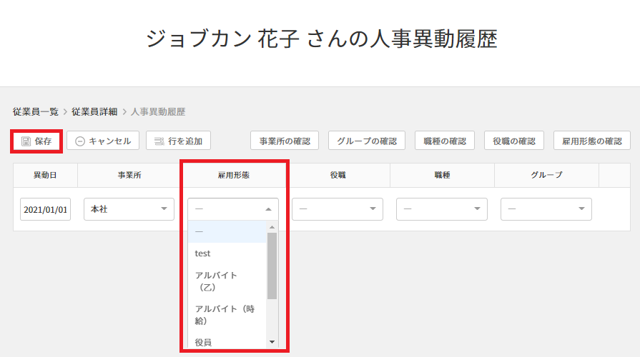Collapse the open 雇用形態 dropdown

tap(233, 209)
